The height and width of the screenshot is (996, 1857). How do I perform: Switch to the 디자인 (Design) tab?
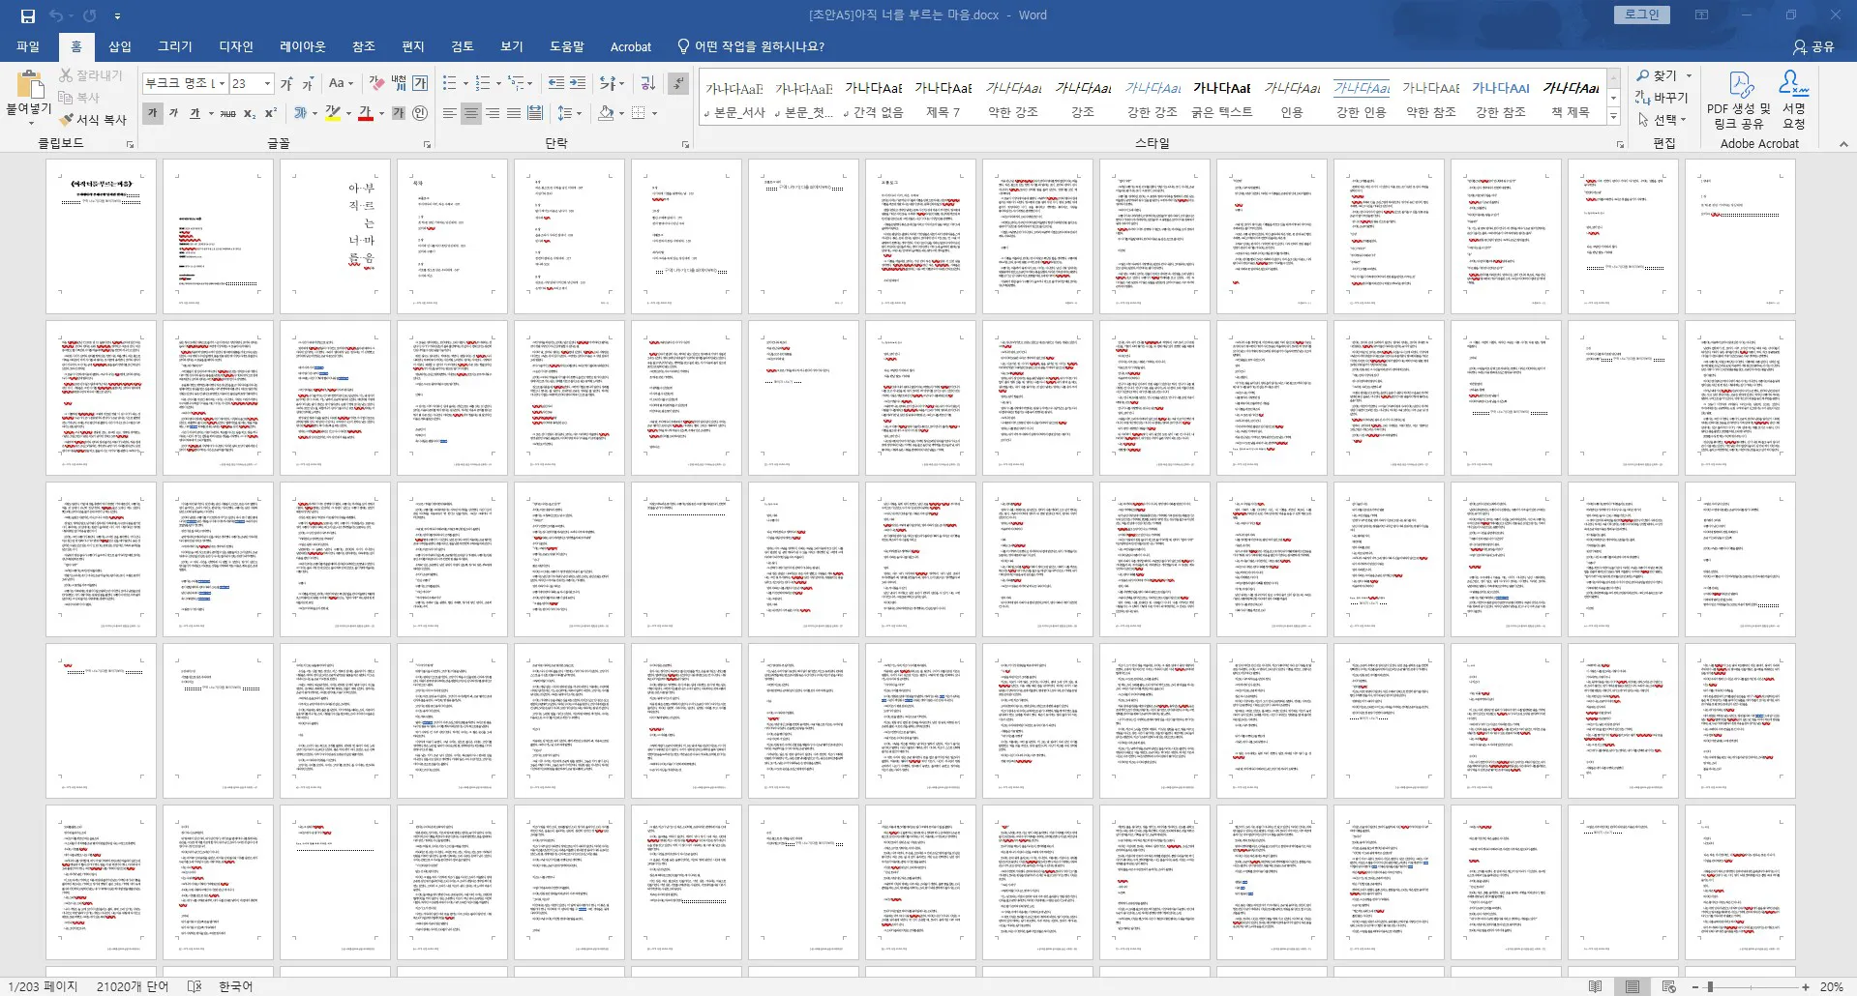coord(236,46)
